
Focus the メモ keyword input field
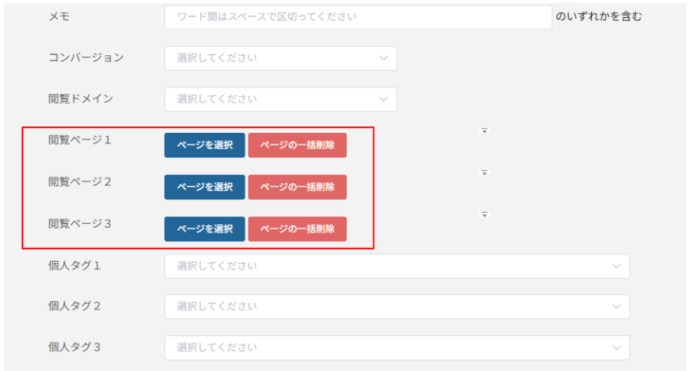(358, 17)
